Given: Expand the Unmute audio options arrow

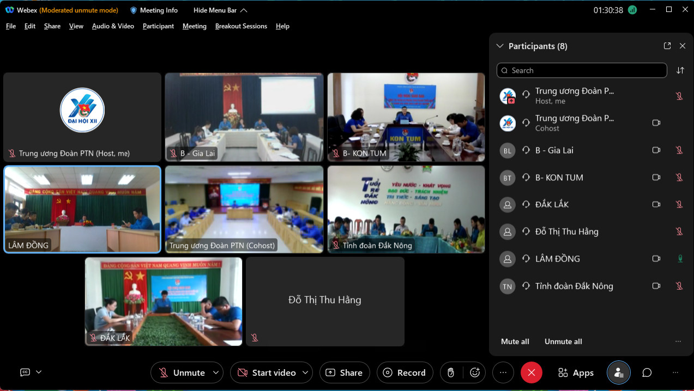Looking at the screenshot, I should point(216,372).
